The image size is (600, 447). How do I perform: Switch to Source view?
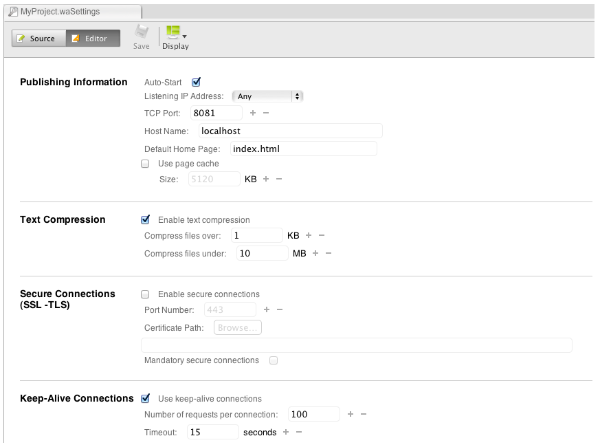point(38,39)
